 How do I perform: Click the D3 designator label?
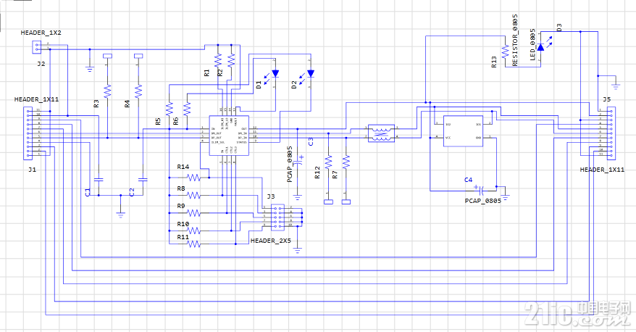tap(559, 28)
